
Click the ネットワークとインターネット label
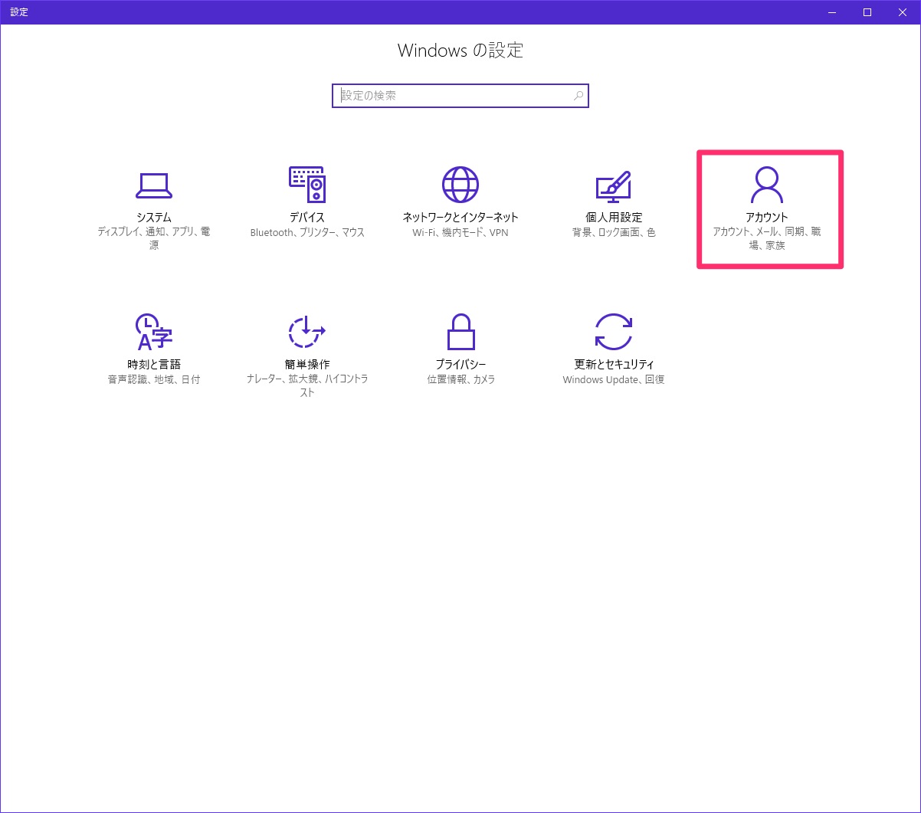(460, 218)
